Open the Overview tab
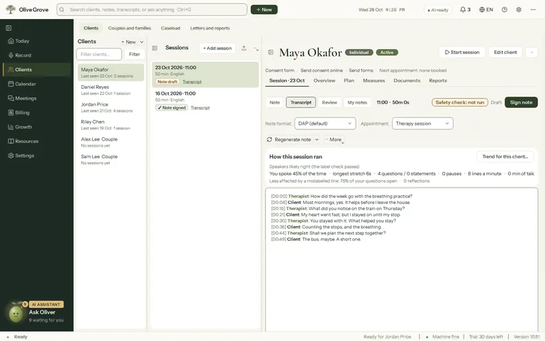The width and height of the screenshot is (545, 341). 324,80
